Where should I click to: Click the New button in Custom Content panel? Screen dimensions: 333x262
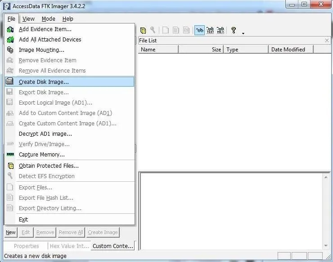pos(11,232)
